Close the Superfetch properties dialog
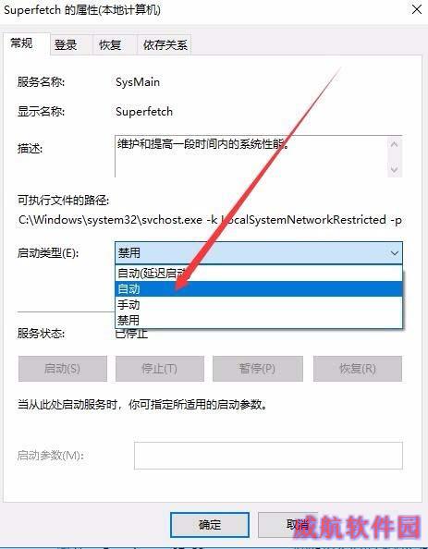 coord(416,9)
